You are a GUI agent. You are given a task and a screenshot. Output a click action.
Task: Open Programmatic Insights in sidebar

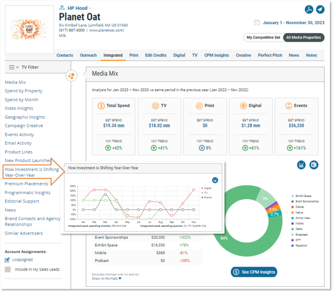(x=28, y=193)
